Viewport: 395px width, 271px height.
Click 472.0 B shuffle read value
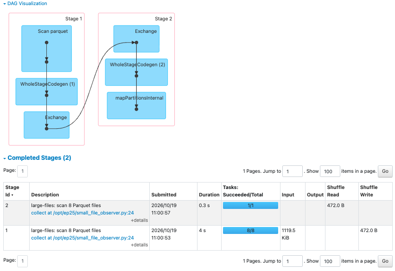[x=336, y=205]
